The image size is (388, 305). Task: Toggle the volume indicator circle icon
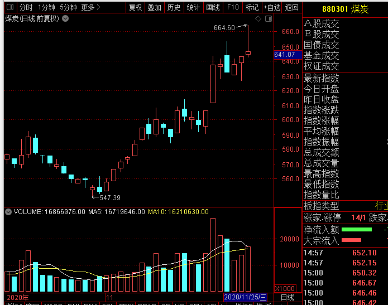8,212
